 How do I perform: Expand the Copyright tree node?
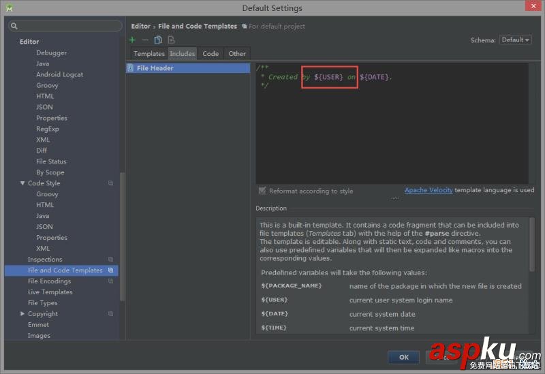point(22,313)
